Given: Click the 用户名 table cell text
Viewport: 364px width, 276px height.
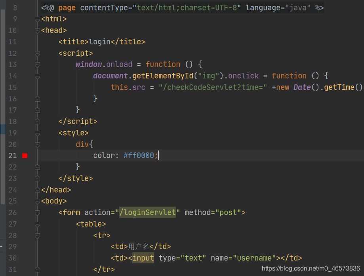Looking at the screenshot, I should coord(138,247).
